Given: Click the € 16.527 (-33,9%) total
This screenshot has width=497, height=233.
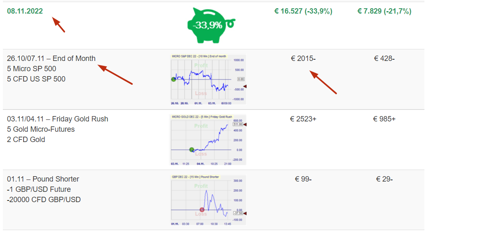Looking at the screenshot, I should click(x=303, y=11).
